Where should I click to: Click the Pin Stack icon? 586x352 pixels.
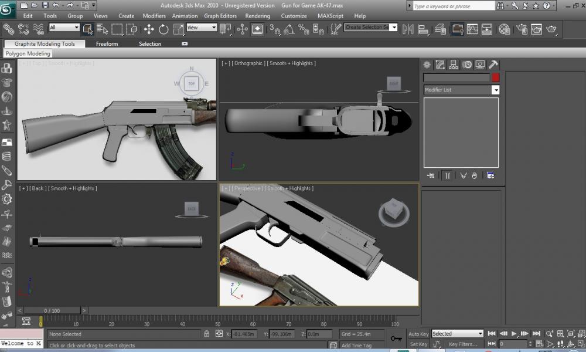tap(431, 175)
